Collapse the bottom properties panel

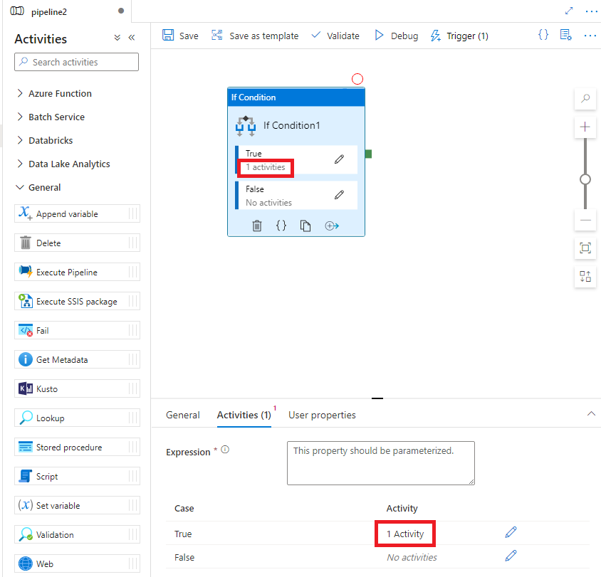pos(591,413)
